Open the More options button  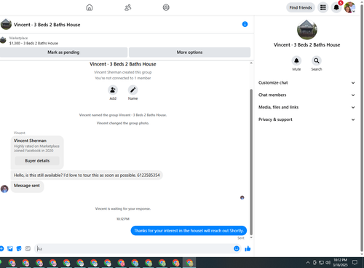click(189, 52)
